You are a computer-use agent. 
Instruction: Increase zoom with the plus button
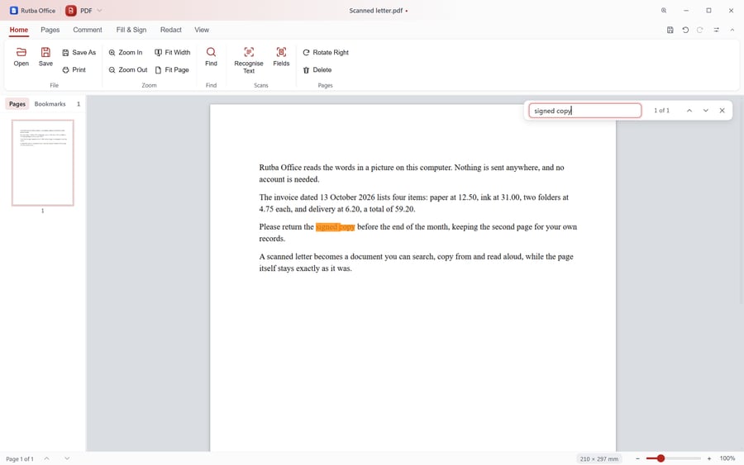coord(709,458)
